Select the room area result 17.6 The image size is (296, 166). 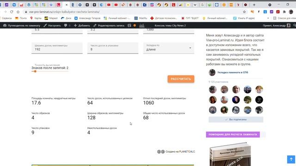tap(36, 103)
